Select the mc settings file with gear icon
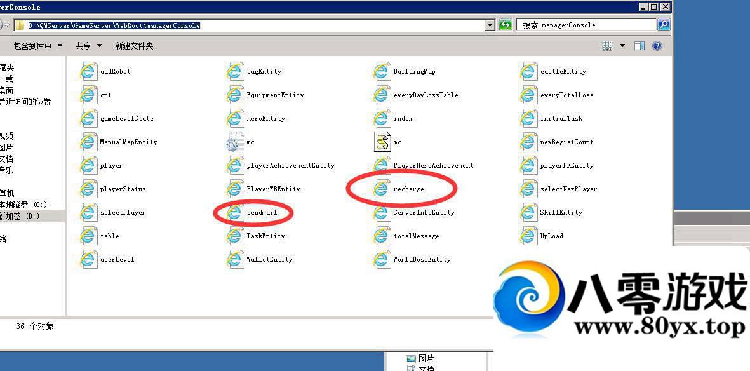The height and width of the screenshot is (371, 750). (235, 142)
